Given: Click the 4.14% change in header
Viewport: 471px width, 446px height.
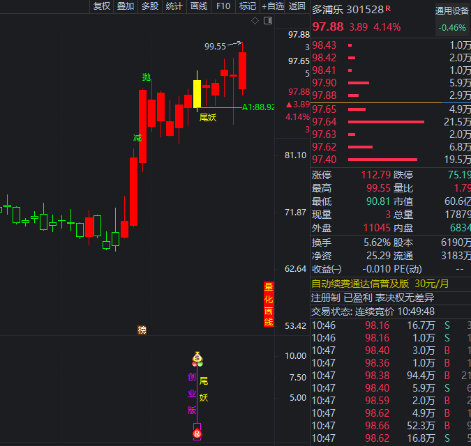Looking at the screenshot, I should coord(387,27).
